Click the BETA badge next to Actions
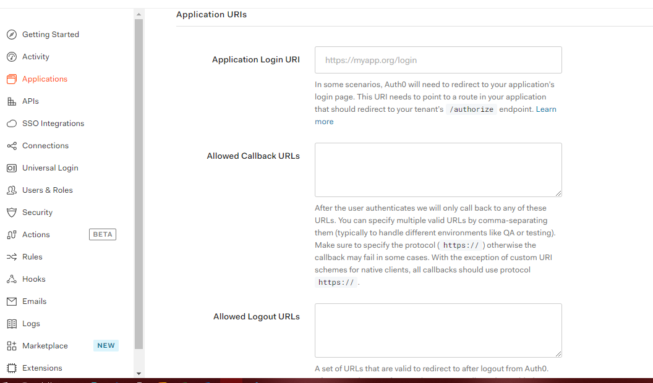 [x=103, y=235]
